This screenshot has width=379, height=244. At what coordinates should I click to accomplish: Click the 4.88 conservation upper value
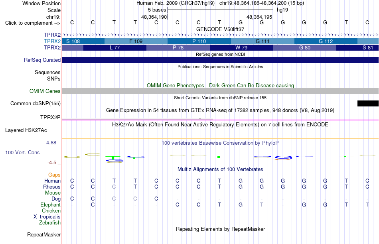[x=51, y=143]
